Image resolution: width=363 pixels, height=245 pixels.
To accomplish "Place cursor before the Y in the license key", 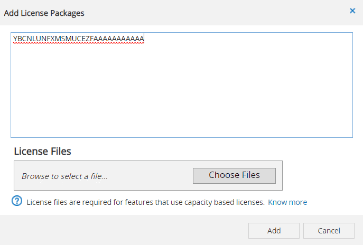I will pos(13,39).
